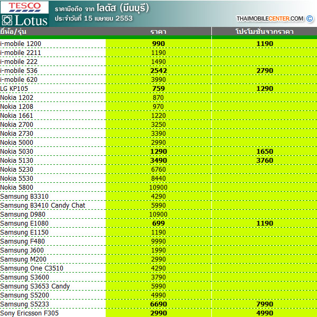Viewport: 317px width, 317px height.
Task: Click the ราคา column header
Action: pyautogui.click(x=158, y=32)
